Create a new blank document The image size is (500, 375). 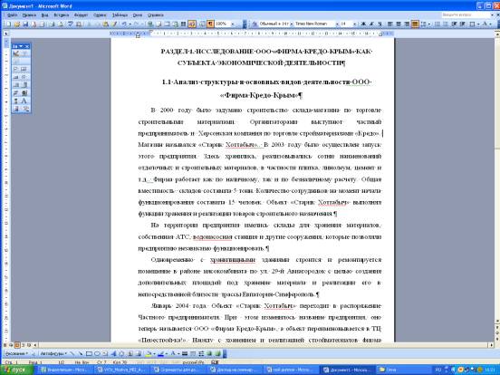click(x=8, y=24)
